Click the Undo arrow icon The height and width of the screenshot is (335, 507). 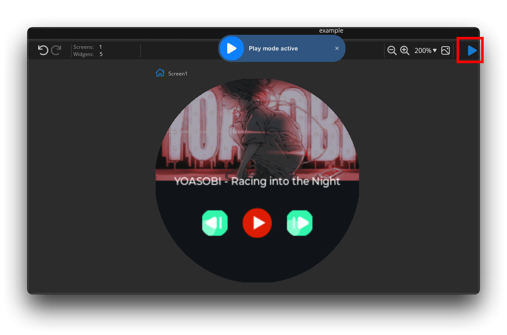pyautogui.click(x=43, y=50)
